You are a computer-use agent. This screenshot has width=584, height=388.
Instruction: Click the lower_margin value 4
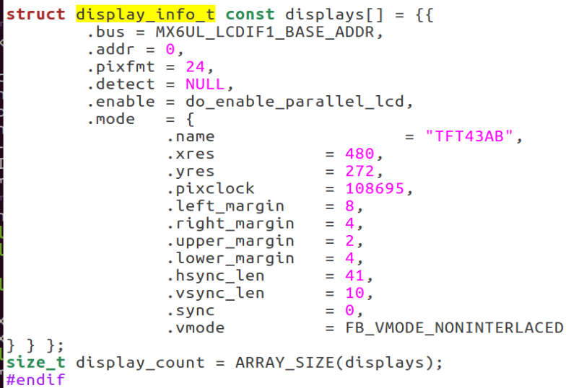click(349, 258)
